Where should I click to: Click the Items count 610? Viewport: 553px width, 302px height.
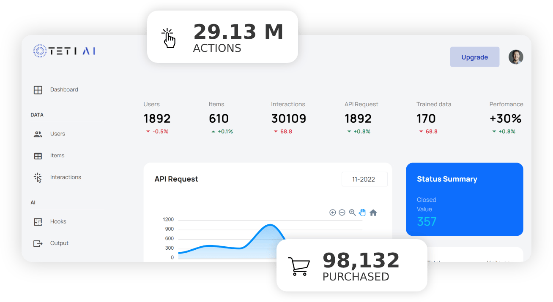click(x=219, y=119)
